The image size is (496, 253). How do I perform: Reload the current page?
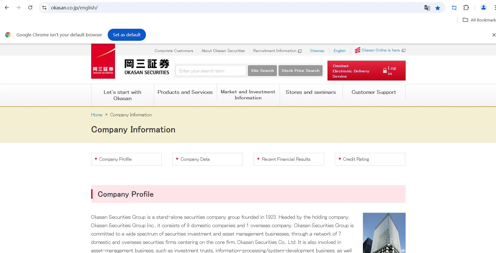point(30,8)
